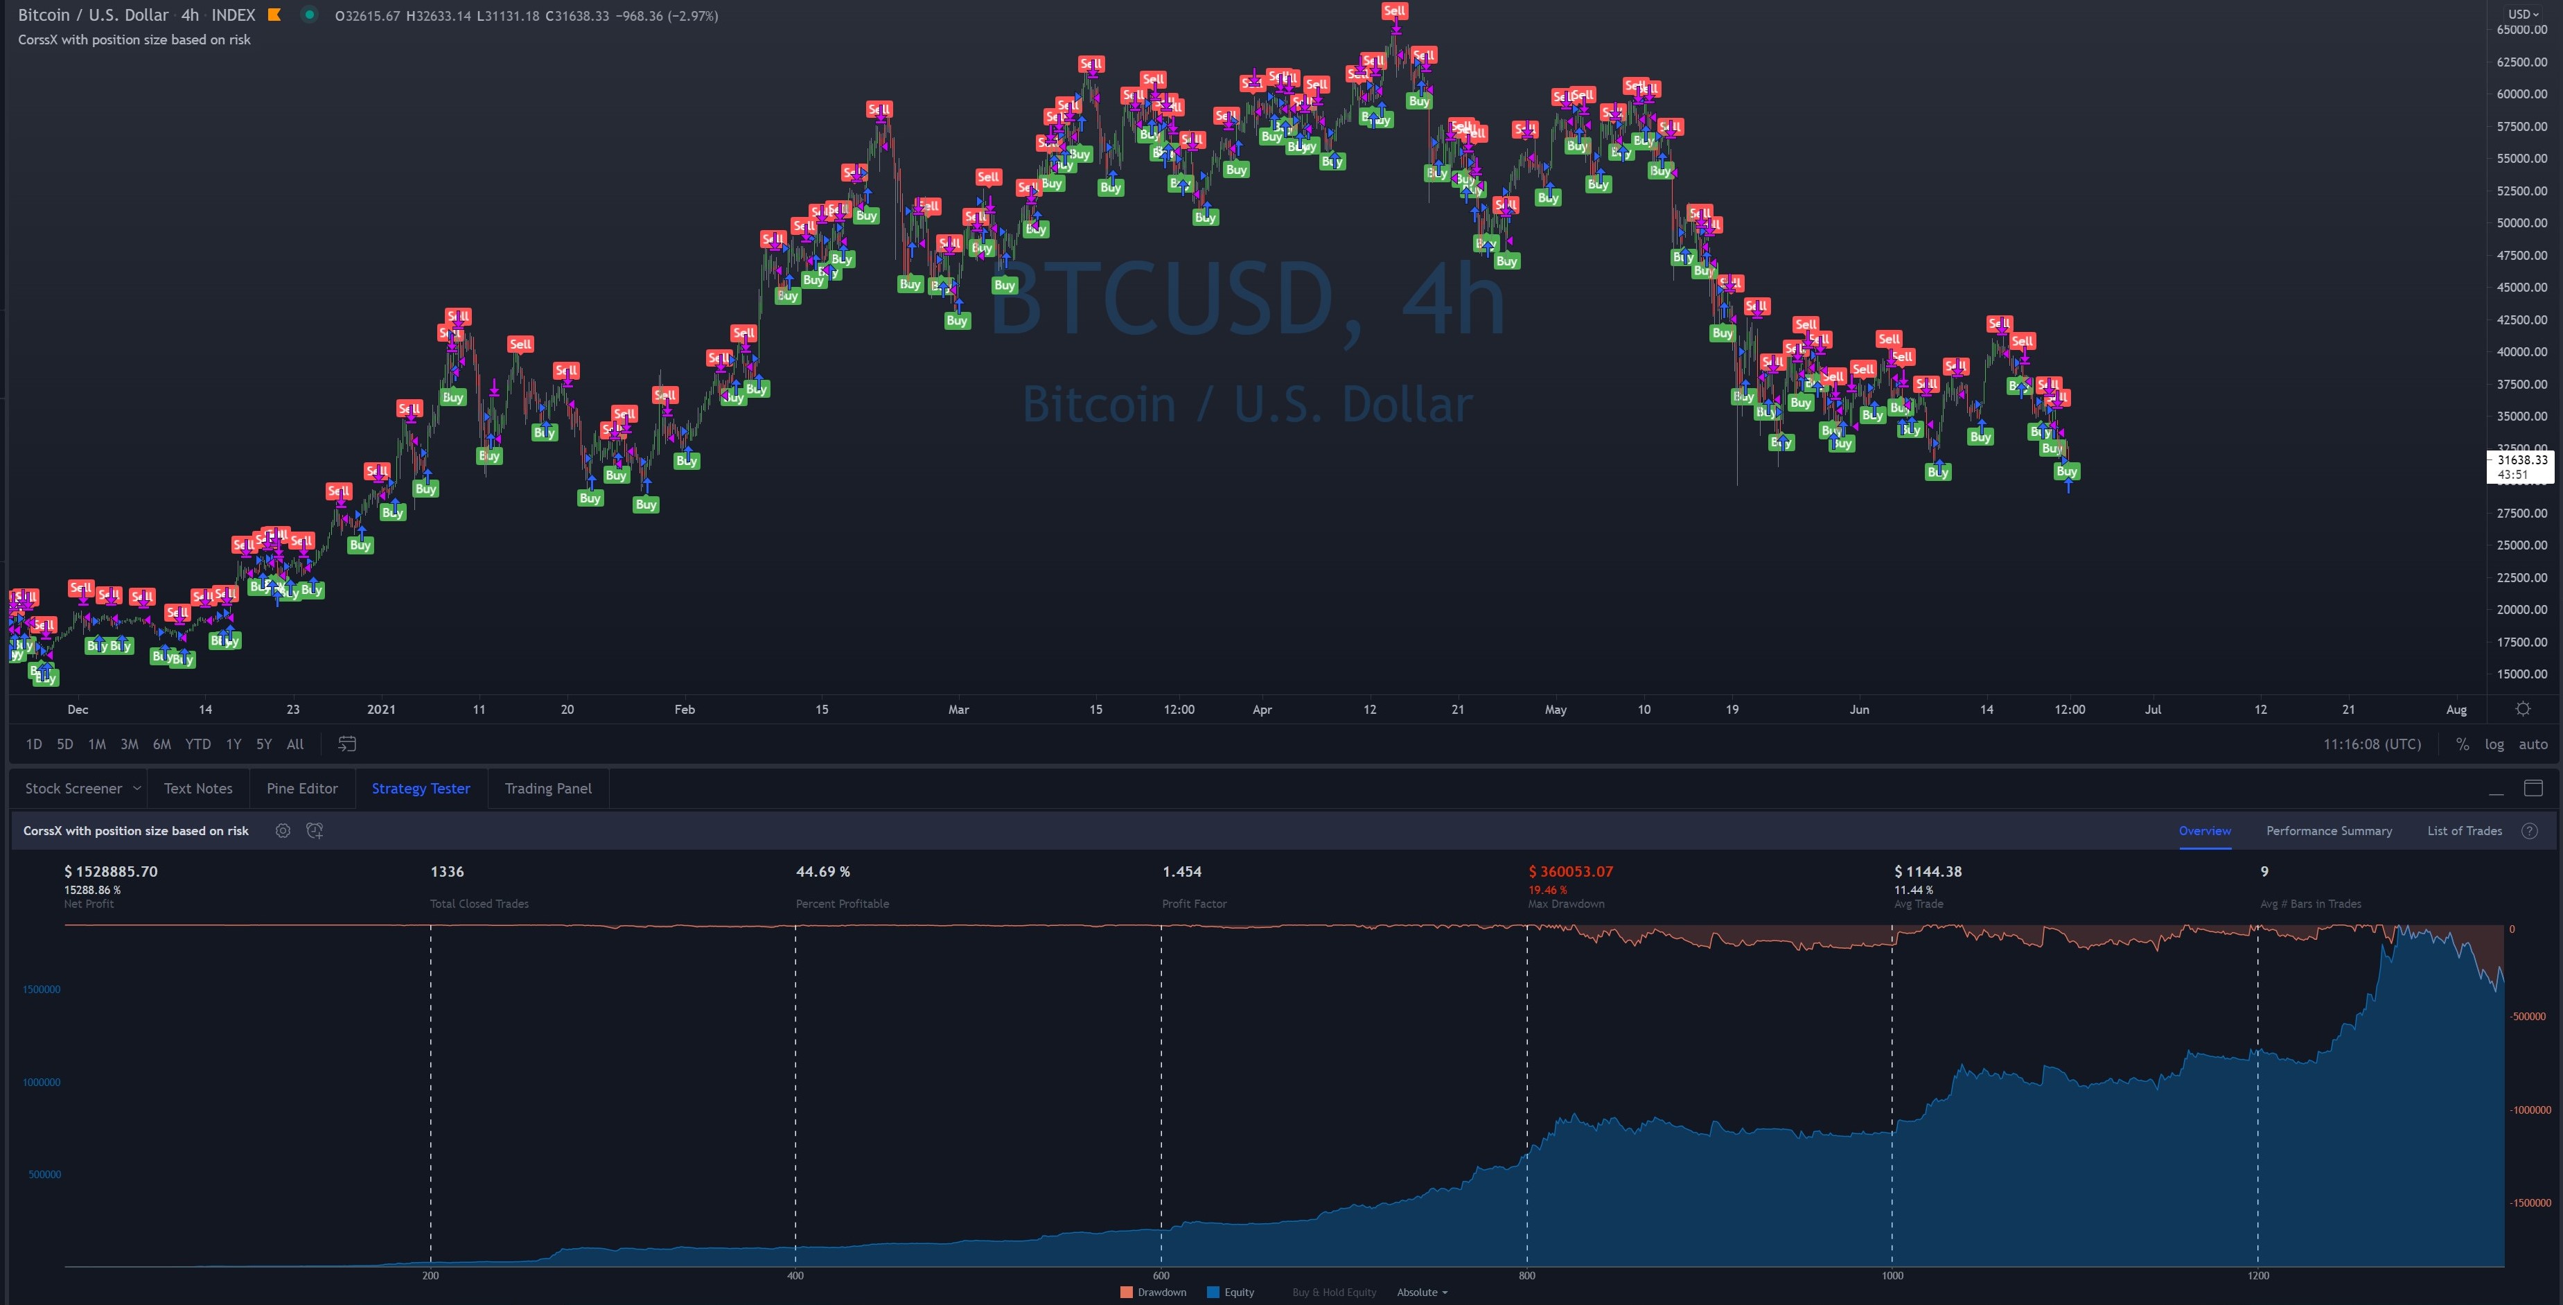Toggle percent scale mode

tap(2462, 744)
